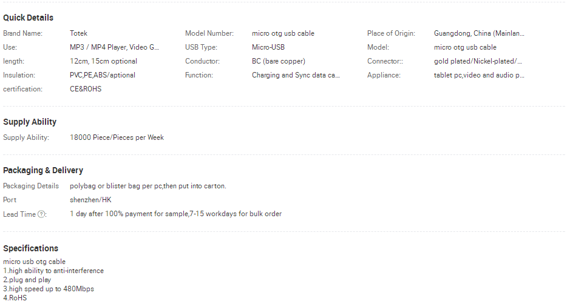Click the 18000 Piece/Pieces per Week text

click(117, 137)
